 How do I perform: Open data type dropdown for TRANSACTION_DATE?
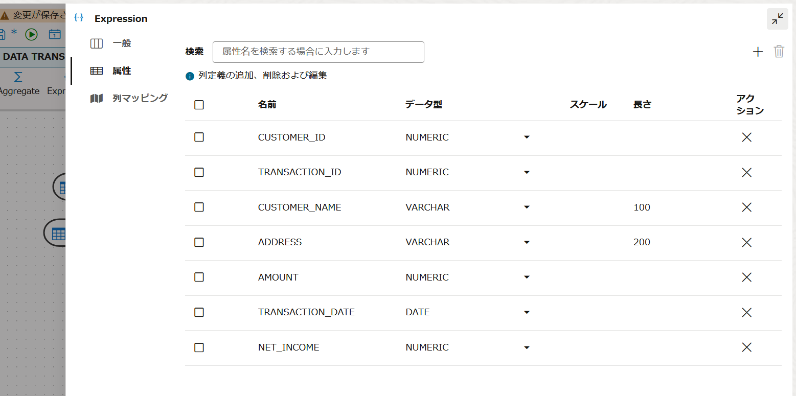tap(527, 312)
